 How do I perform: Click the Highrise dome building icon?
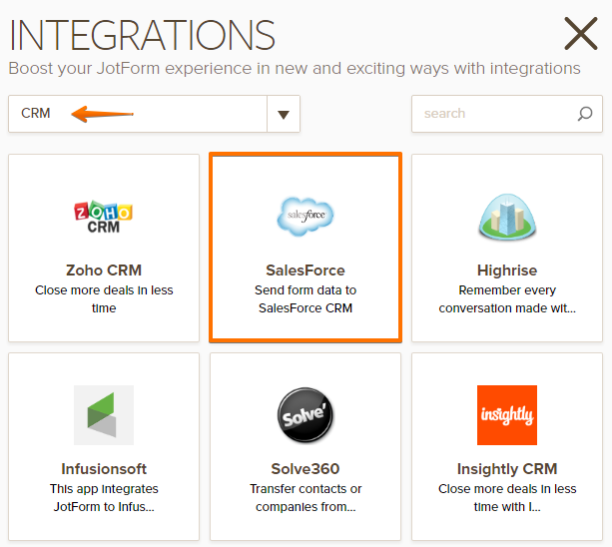coord(507,216)
